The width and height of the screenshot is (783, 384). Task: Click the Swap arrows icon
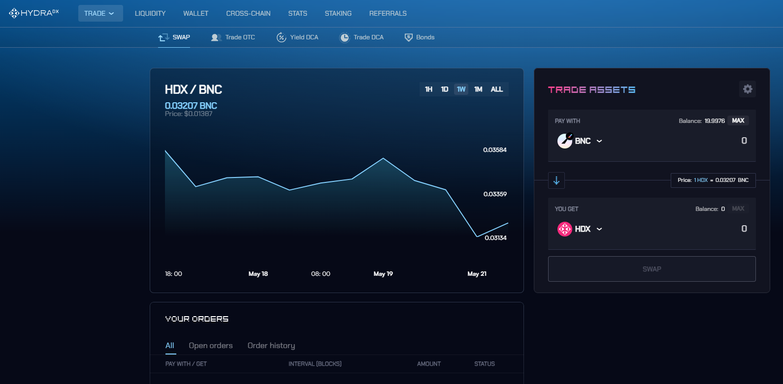tap(163, 37)
